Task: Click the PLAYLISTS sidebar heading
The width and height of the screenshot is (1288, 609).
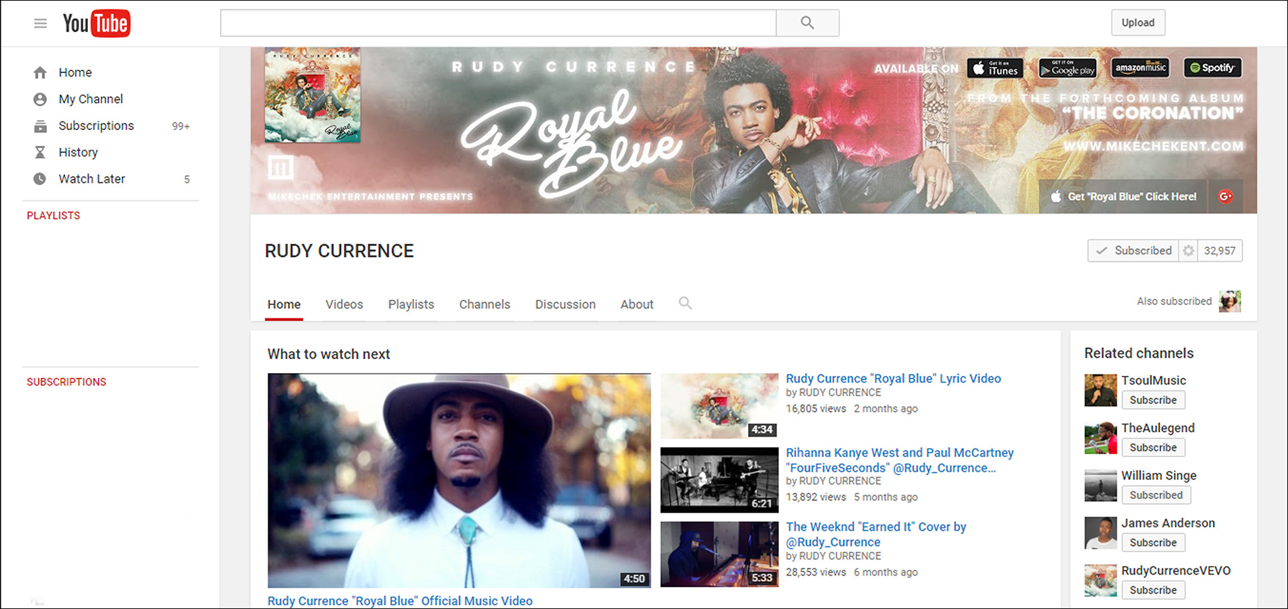Action: (53, 216)
